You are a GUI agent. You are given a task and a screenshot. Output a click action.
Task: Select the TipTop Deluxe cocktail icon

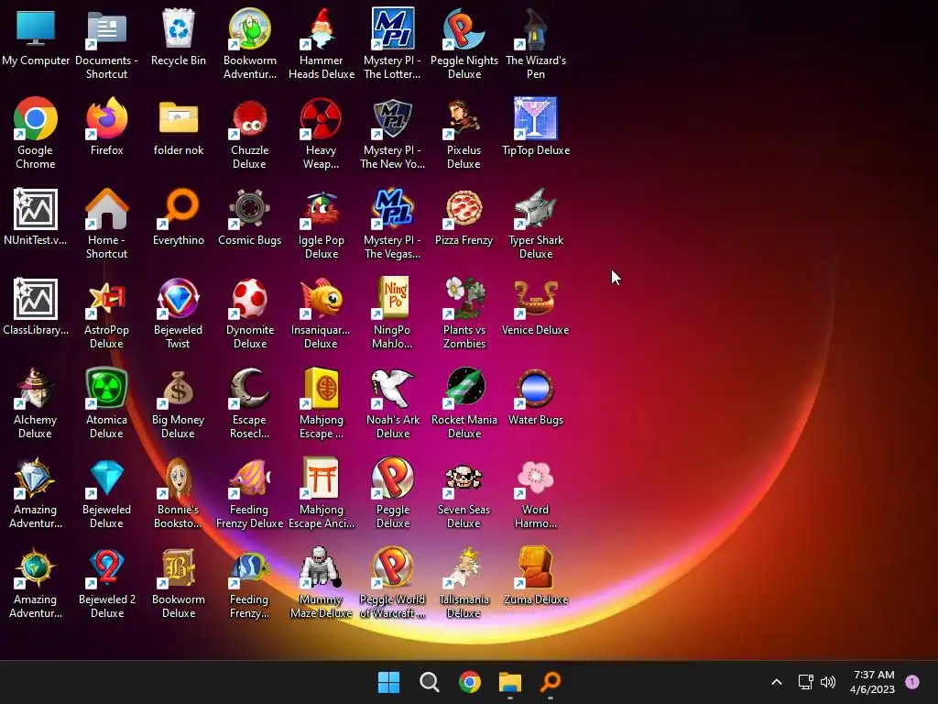pos(535,118)
